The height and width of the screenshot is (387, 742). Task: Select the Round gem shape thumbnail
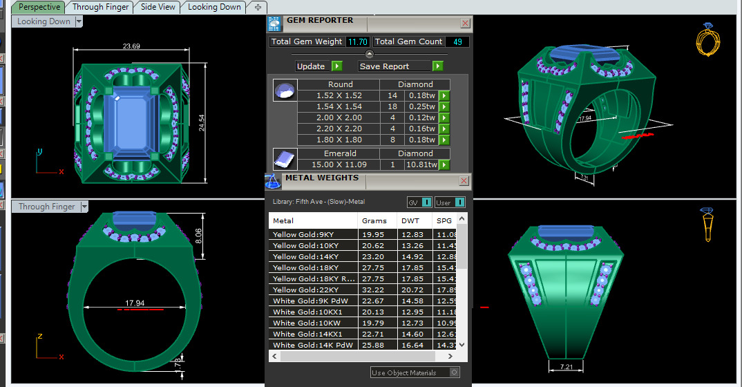[x=285, y=90]
